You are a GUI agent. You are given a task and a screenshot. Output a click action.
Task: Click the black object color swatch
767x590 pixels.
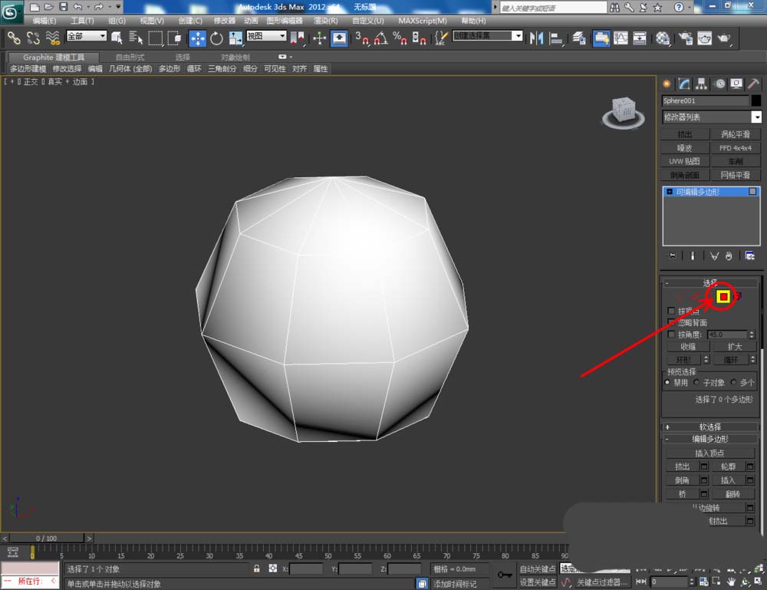point(755,101)
